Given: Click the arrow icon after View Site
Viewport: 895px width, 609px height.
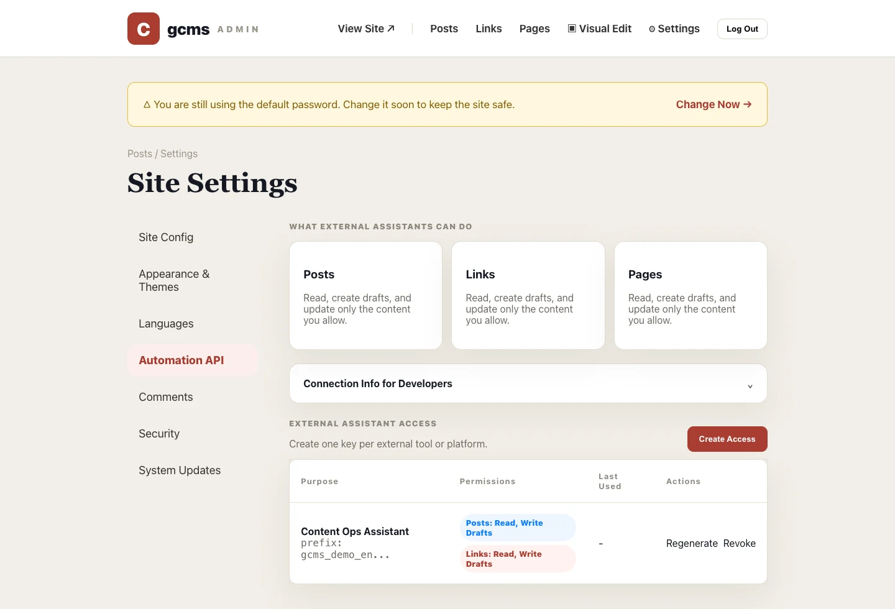Looking at the screenshot, I should 391,29.
